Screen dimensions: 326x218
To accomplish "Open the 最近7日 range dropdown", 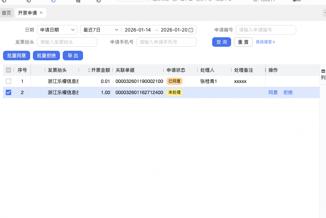I will (101, 30).
